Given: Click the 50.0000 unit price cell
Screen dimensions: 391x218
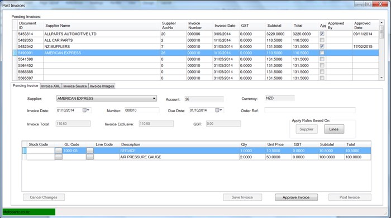Looking at the screenshot, I should click(278, 157).
